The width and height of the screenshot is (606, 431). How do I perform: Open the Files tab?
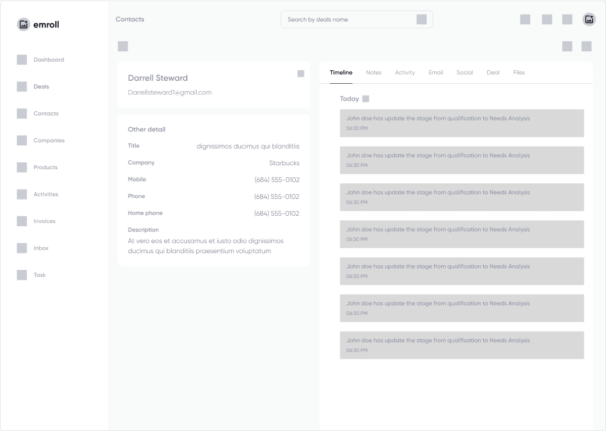pyautogui.click(x=519, y=72)
